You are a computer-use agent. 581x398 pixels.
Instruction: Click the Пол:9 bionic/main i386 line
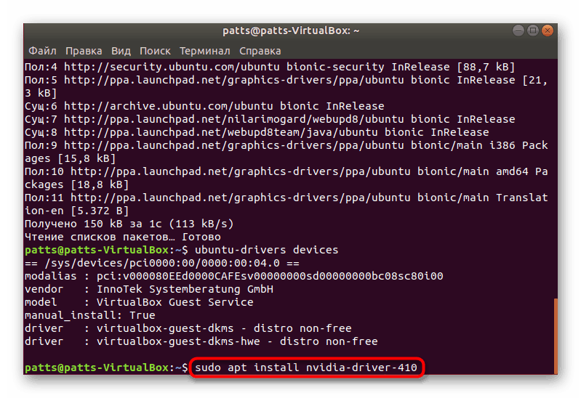(x=286, y=145)
